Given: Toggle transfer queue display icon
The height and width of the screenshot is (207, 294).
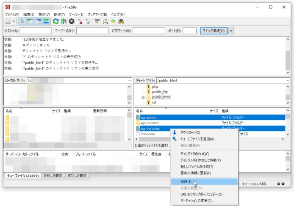Looking at the screenshot, I should (x=46, y=21).
